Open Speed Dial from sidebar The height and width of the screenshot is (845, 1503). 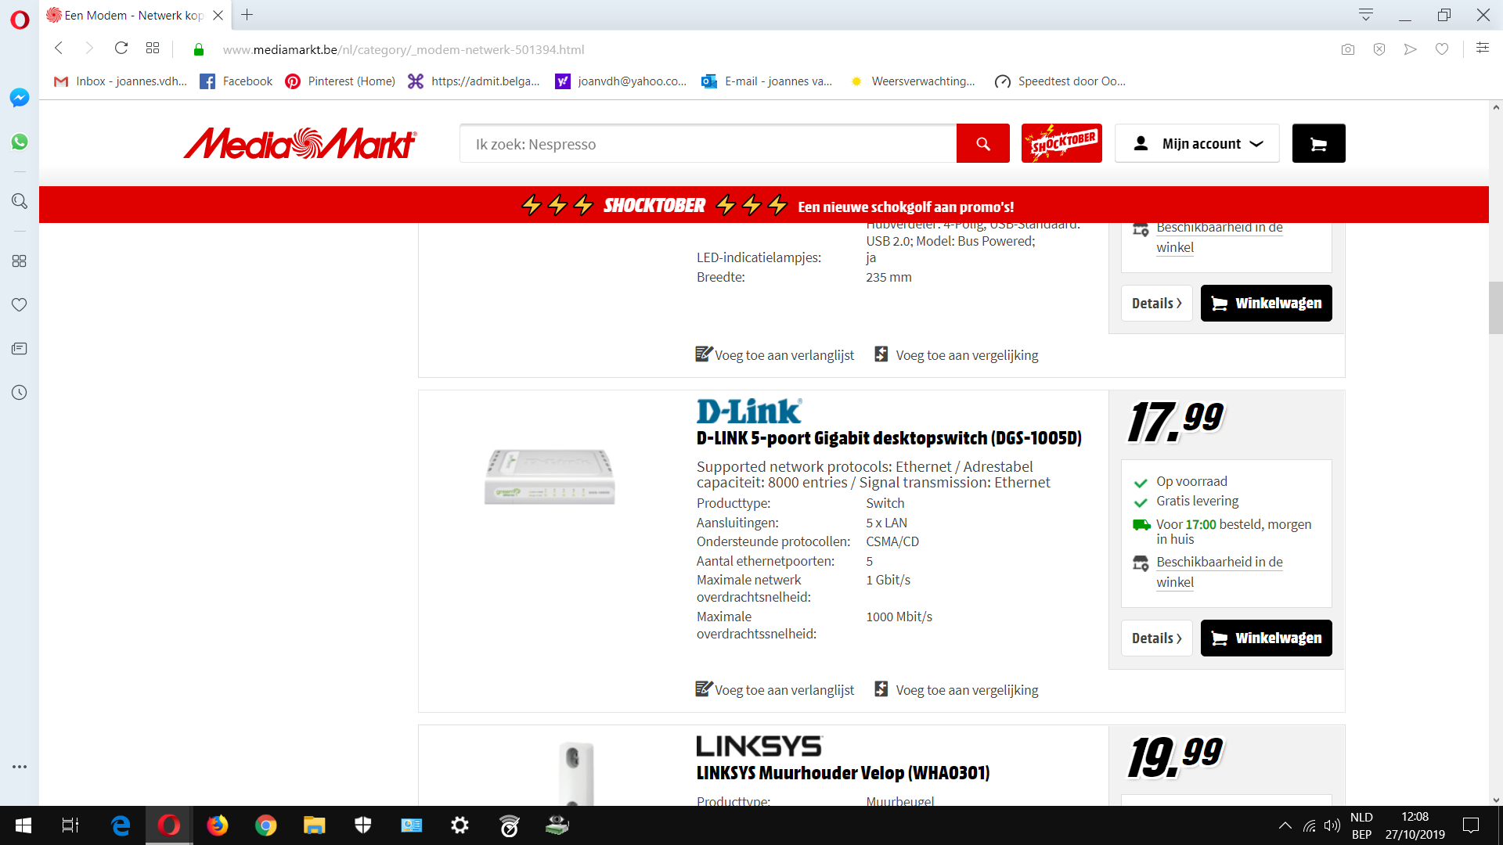(20, 261)
